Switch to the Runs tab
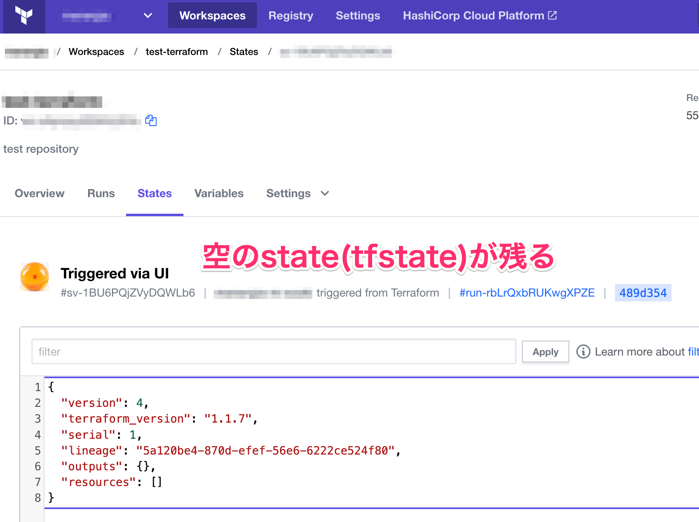Screen dimensions: 699x522 101,194
